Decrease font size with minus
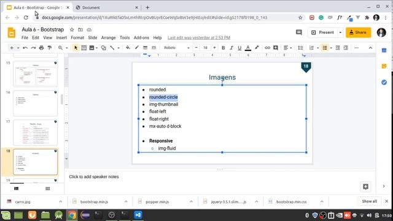The image size is (393, 221). click(x=196, y=48)
